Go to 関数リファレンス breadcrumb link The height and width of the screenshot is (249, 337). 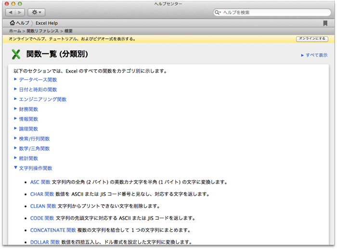(42, 31)
